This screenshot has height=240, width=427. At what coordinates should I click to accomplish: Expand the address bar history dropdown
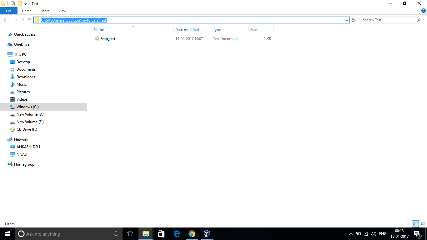[347, 20]
